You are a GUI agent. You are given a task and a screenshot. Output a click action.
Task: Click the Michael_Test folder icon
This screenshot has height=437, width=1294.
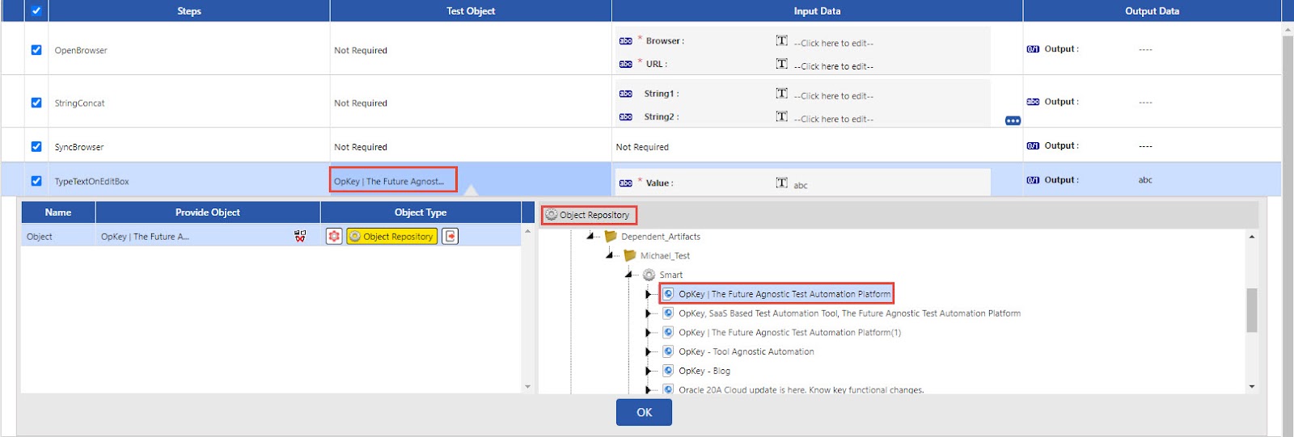click(x=630, y=255)
